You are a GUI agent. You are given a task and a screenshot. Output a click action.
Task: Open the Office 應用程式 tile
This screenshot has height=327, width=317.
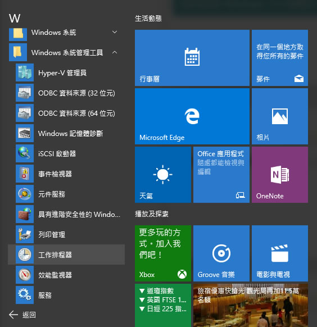pos(221,175)
